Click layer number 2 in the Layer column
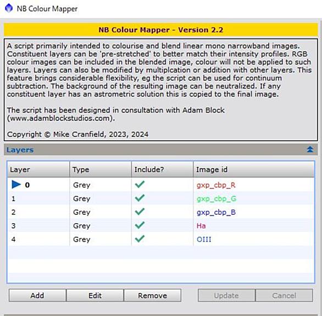This screenshot has width=322, height=316. tap(13, 212)
